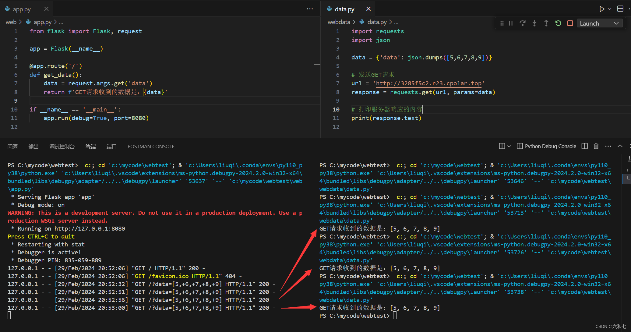
Task: Kill terminal with the trash icon
Action: pyautogui.click(x=596, y=146)
